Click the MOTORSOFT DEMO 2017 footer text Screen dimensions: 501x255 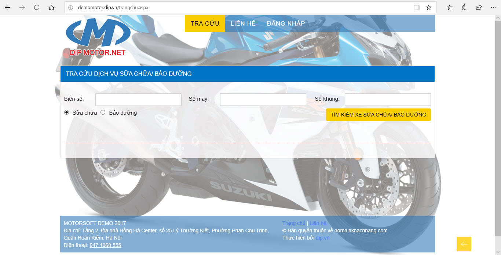pyautogui.click(x=95, y=223)
